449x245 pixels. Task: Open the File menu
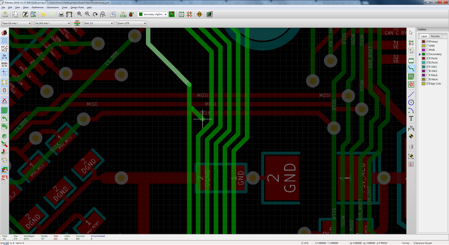coord(3,8)
